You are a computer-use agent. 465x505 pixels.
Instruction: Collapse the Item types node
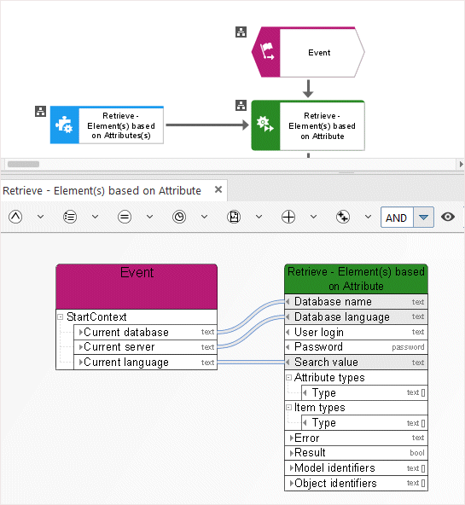pos(289,408)
